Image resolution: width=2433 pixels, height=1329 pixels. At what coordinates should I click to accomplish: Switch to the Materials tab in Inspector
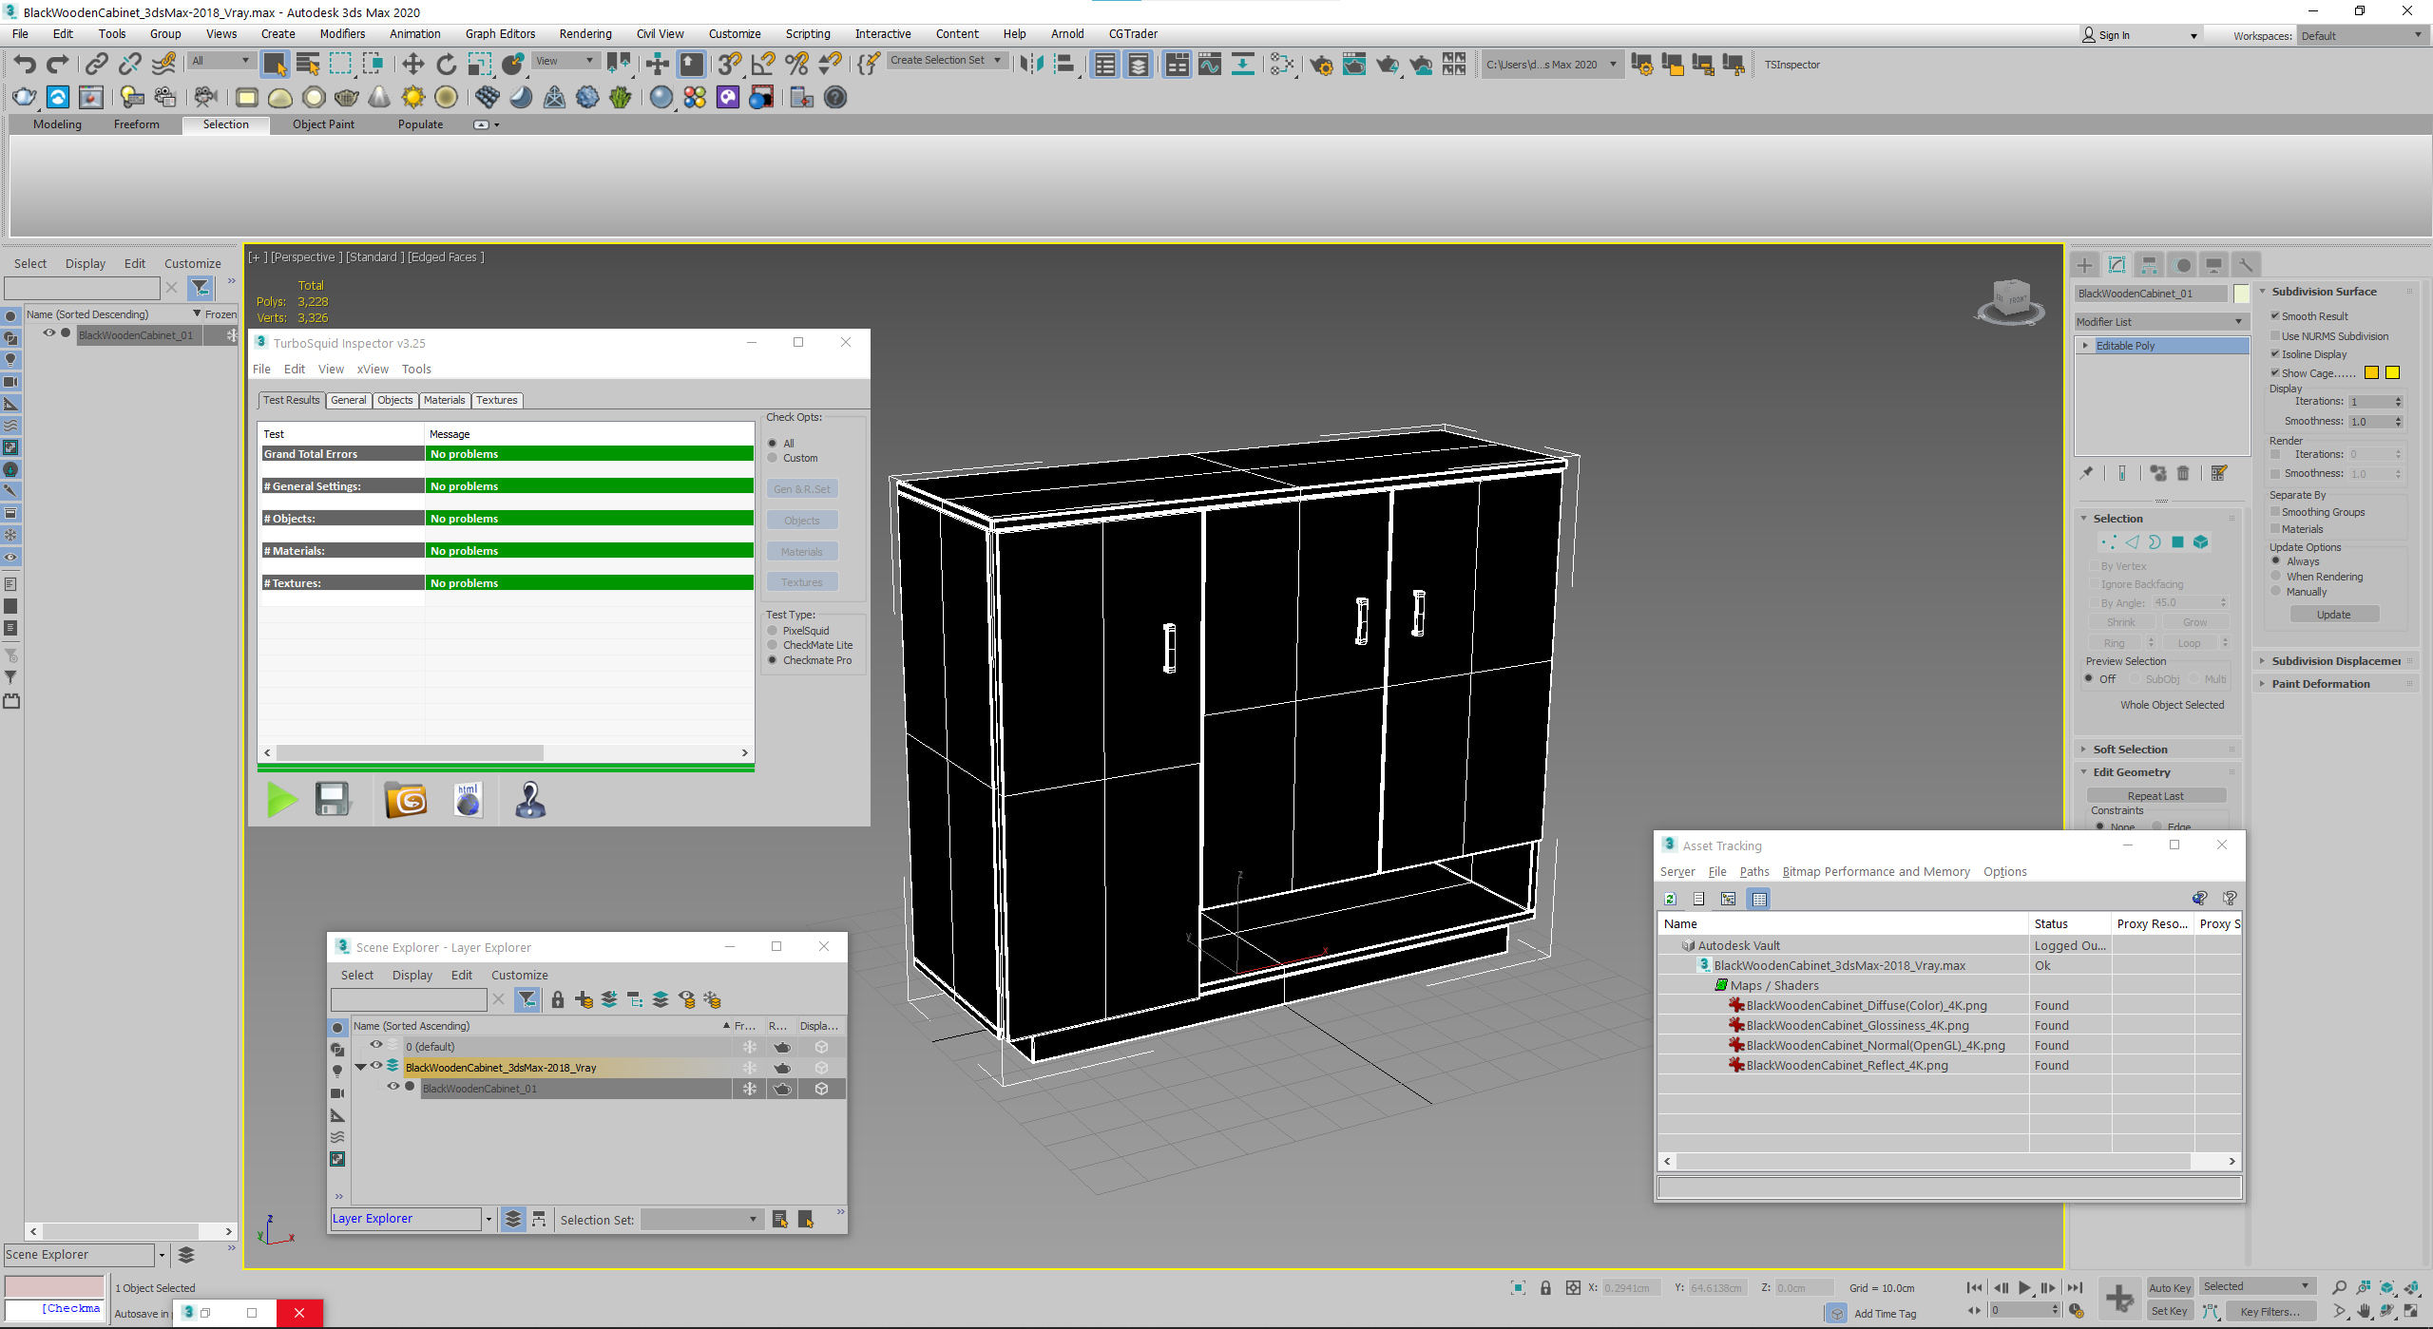pos(444,400)
